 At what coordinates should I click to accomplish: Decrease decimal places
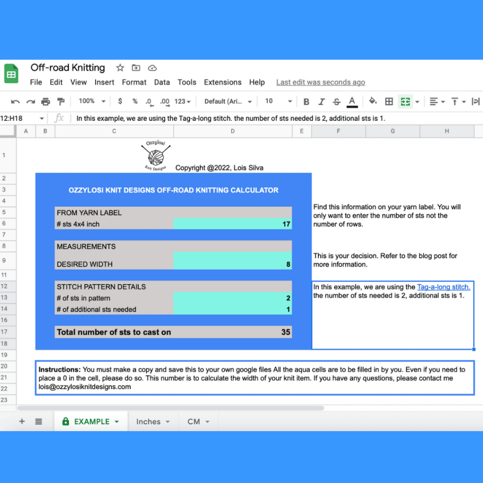click(x=150, y=102)
